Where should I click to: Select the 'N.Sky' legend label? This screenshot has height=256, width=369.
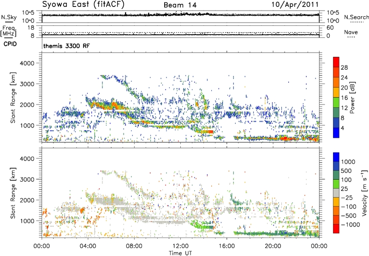pyautogui.click(x=9, y=17)
